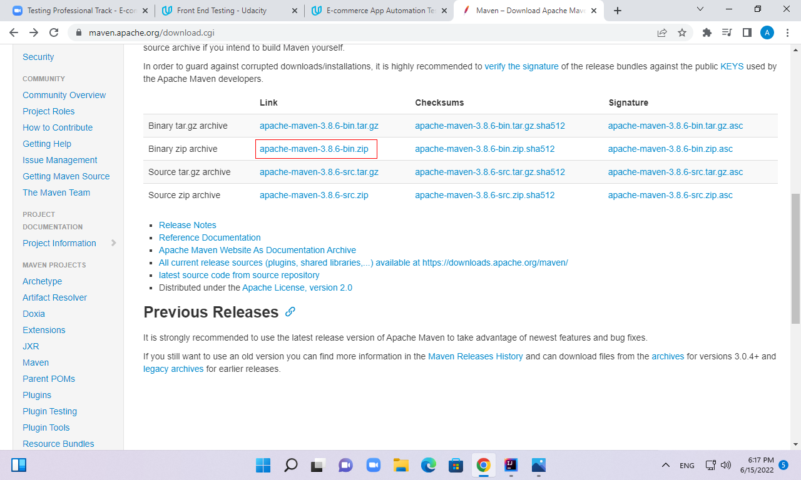Toggle the Chrome side panel icon
801x480 pixels.
coord(747,32)
